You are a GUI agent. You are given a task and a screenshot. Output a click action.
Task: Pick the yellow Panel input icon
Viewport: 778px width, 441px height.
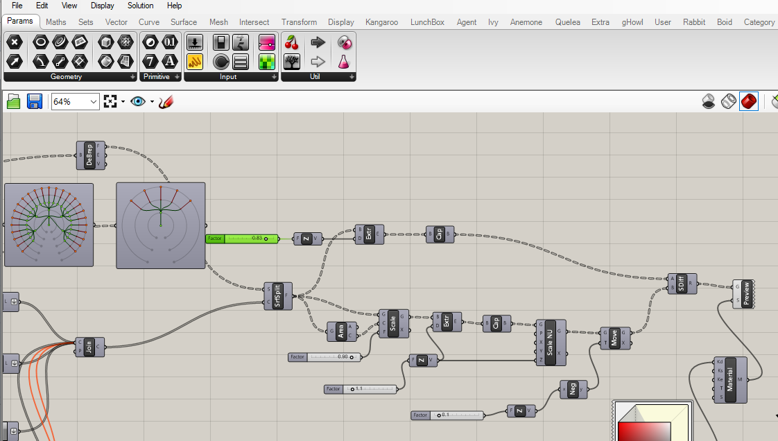click(x=194, y=61)
